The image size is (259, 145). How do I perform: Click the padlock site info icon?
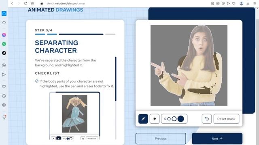pyautogui.click(x=42, y=3)
